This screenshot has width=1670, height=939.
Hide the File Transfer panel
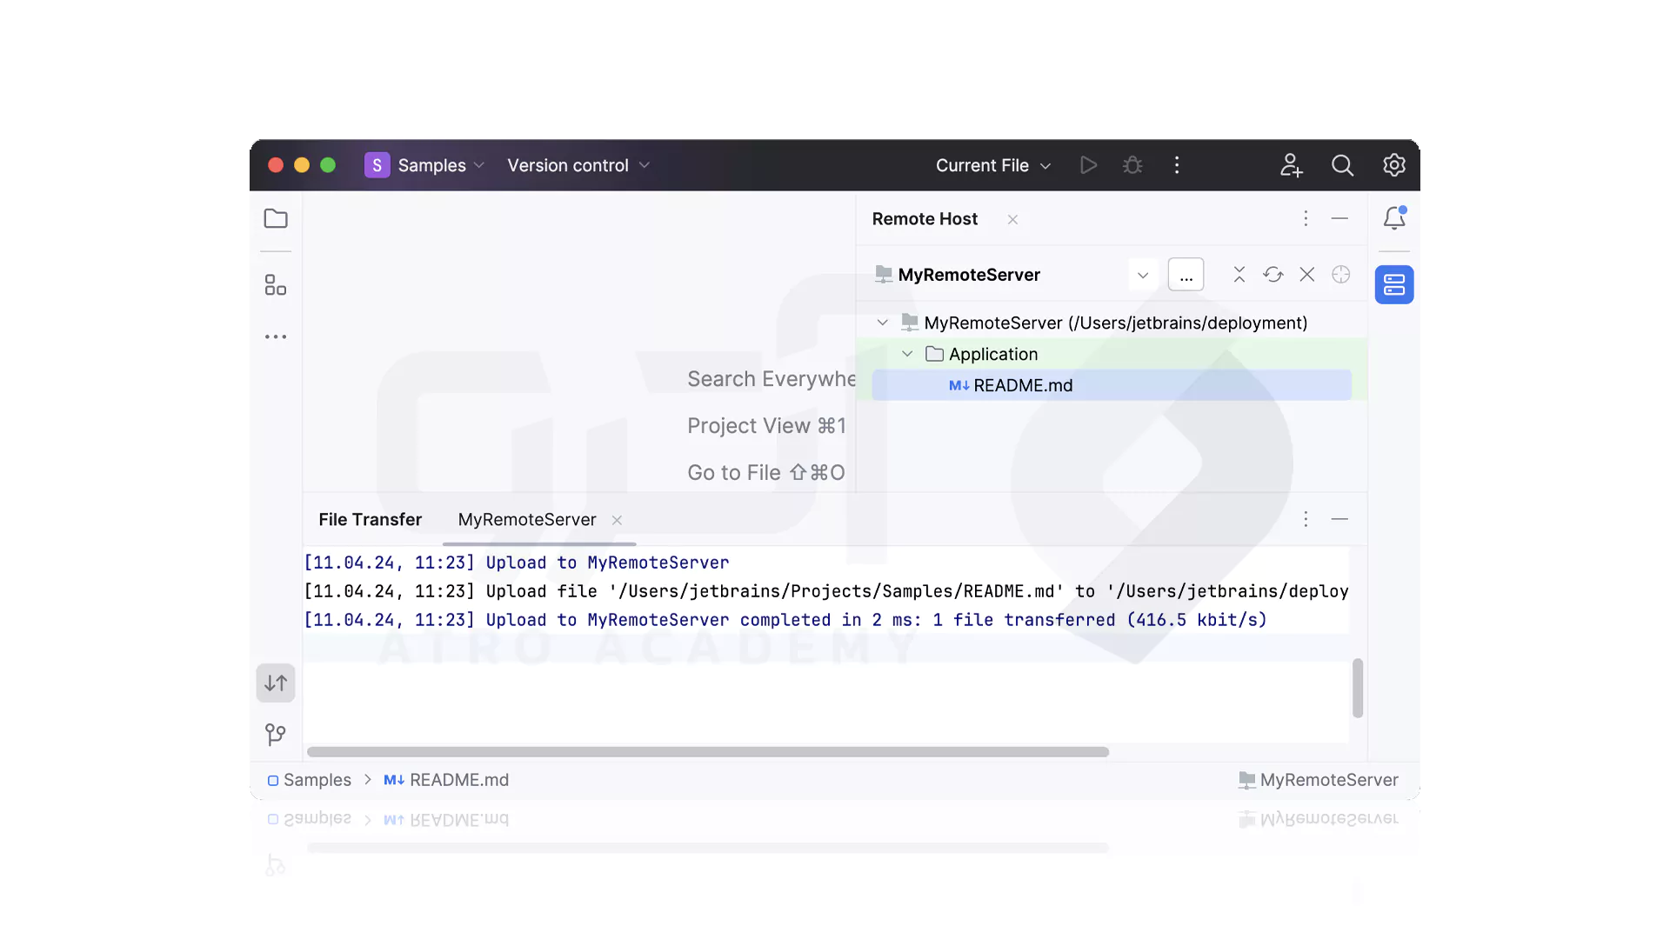[1339, 519]
